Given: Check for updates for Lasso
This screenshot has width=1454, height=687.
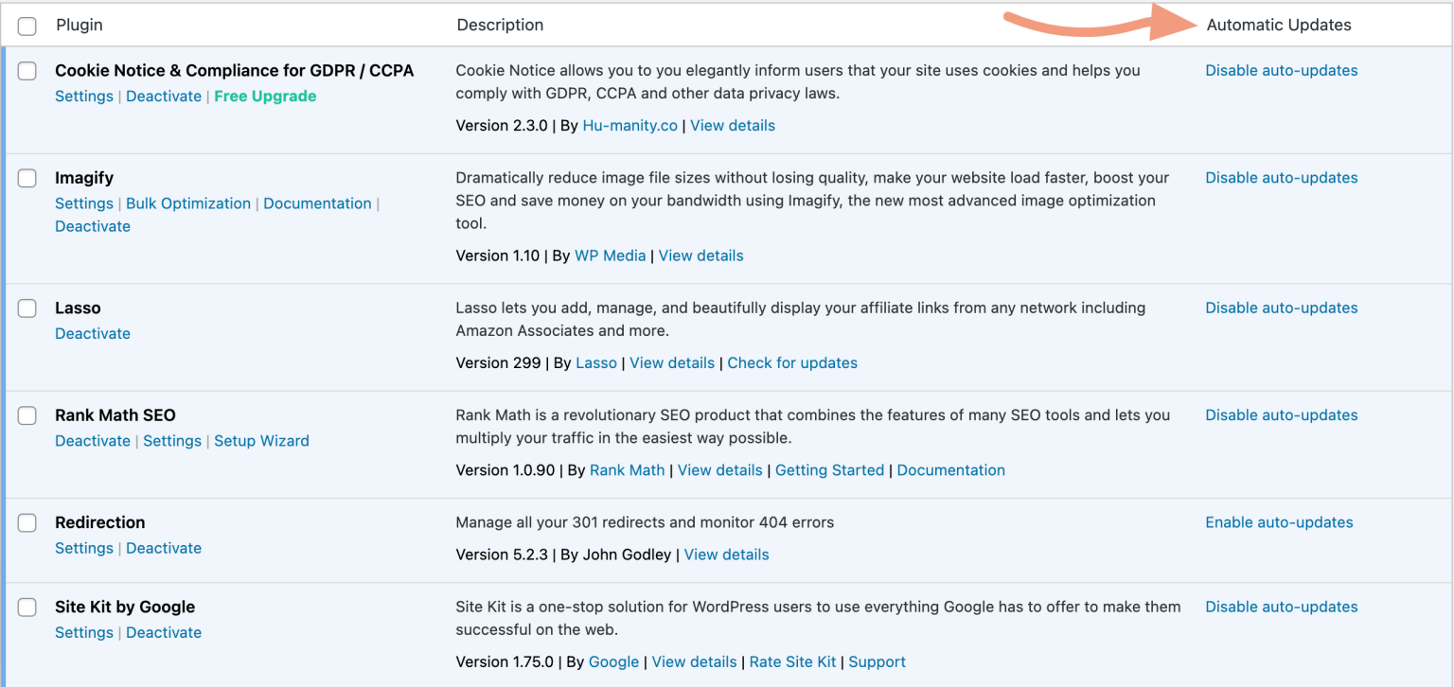Looking at the screenshot, I should pyautogui.click(x=792, y=363).
